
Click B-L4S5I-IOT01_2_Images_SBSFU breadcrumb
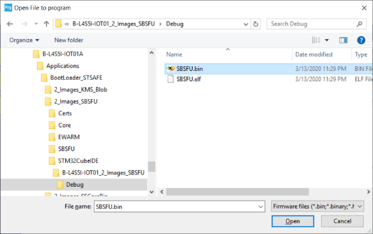[113, 24]
